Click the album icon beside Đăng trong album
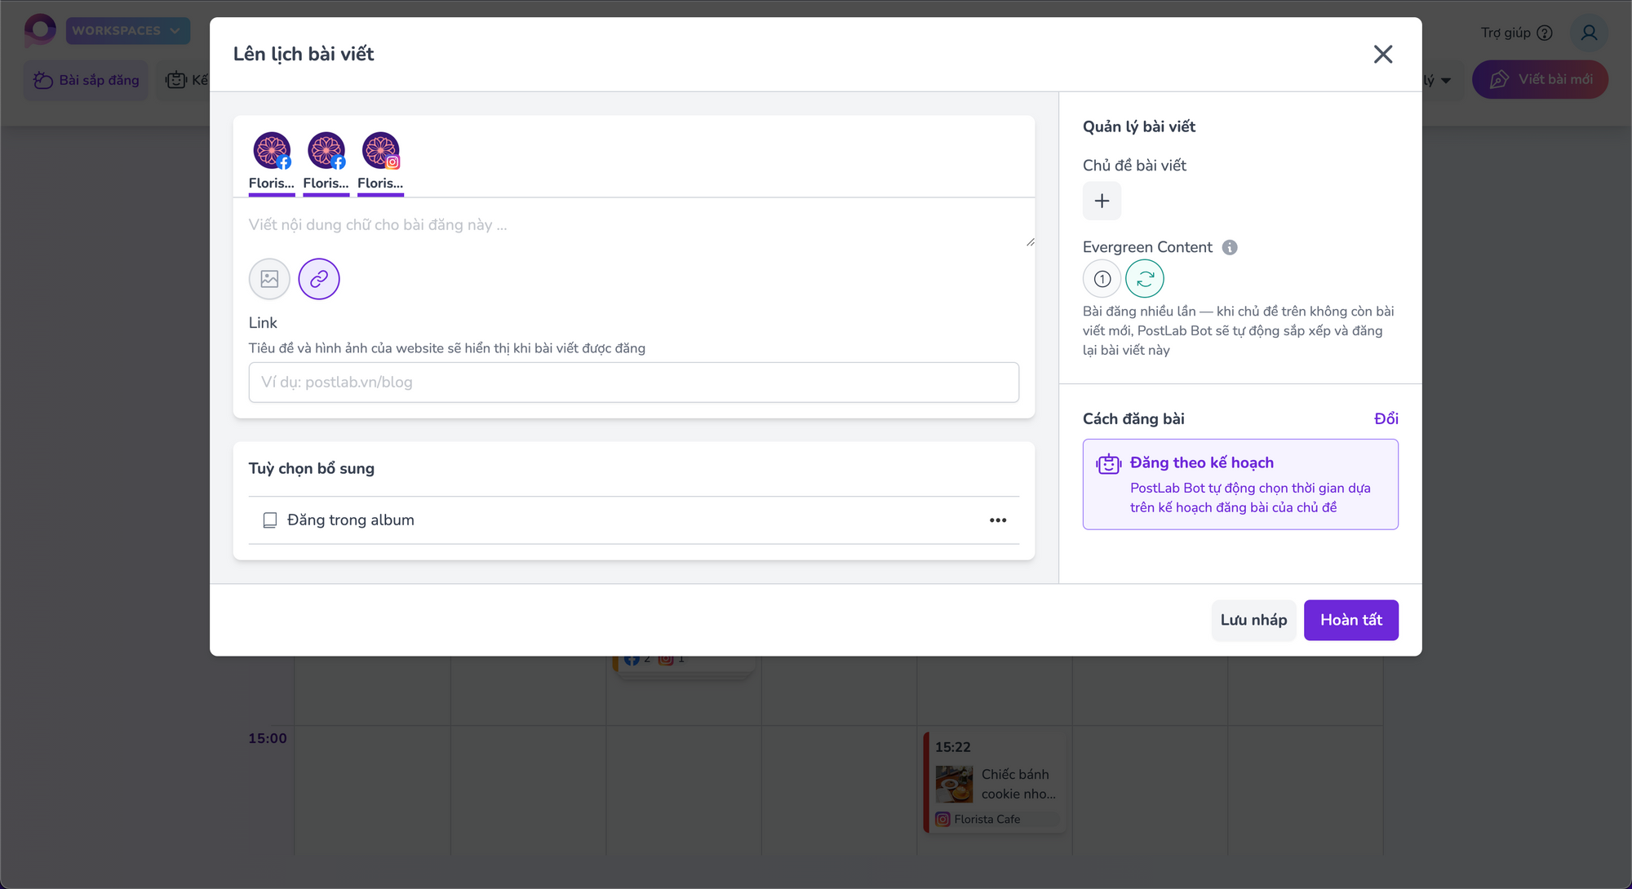The image size is (1632, 889). (x=270, y=520)
